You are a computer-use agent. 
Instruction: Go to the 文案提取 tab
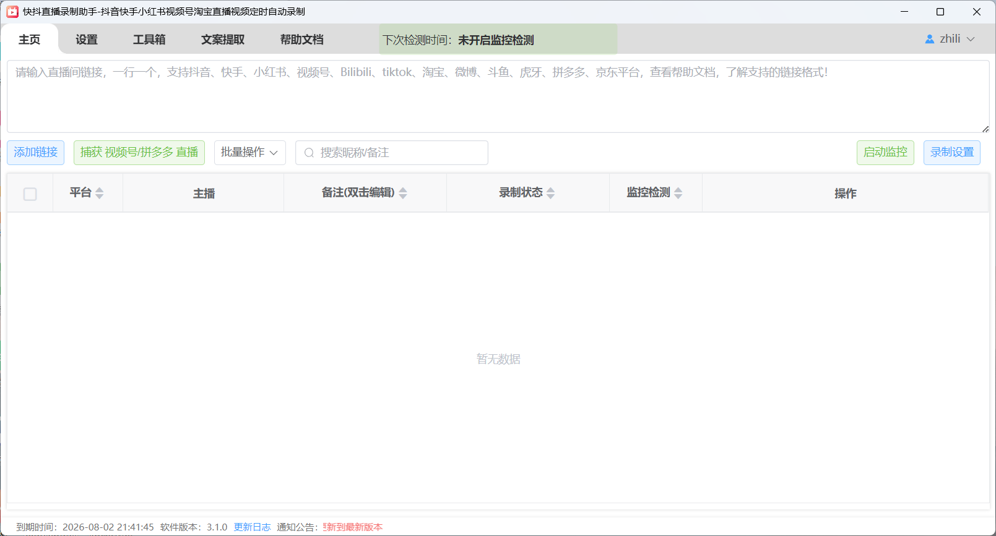223,40
